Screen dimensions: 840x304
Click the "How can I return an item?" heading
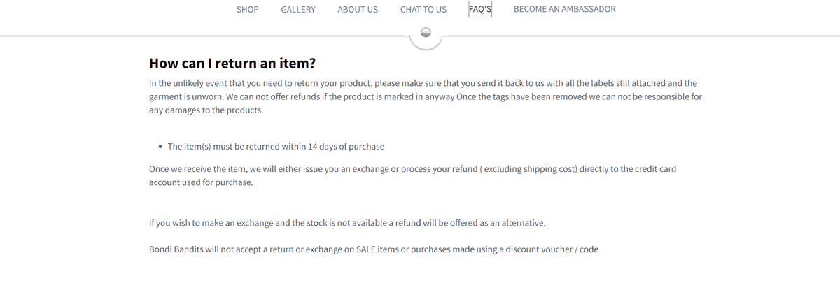pos(232,64)
